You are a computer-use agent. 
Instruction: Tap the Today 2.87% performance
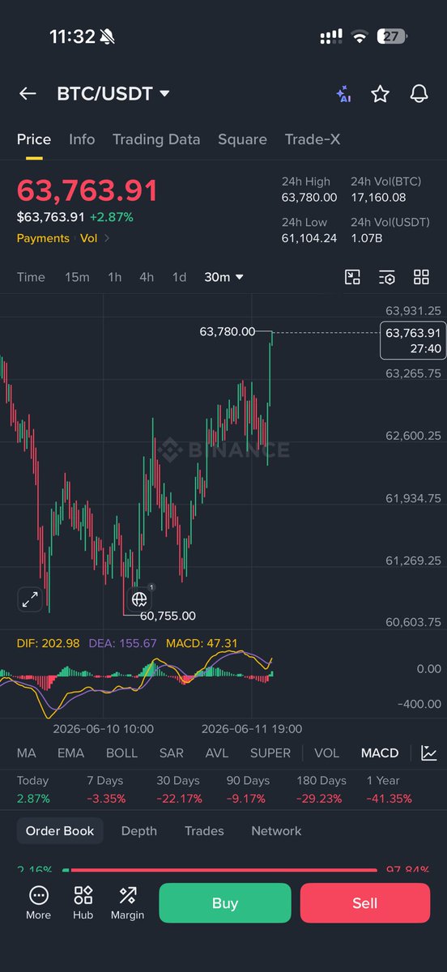(33, 790)
